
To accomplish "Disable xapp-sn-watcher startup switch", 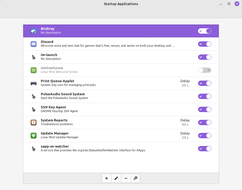I will pos(205,149).
